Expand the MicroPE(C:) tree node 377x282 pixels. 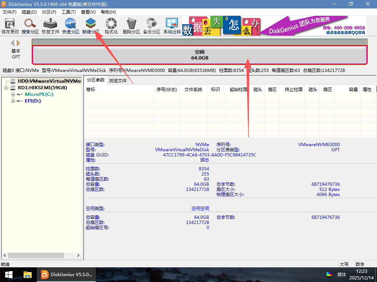(13, 94)
